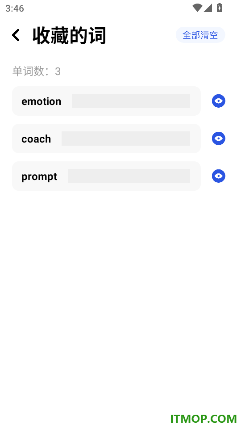Tap the empty area below the prompt card

coord(120,287)
